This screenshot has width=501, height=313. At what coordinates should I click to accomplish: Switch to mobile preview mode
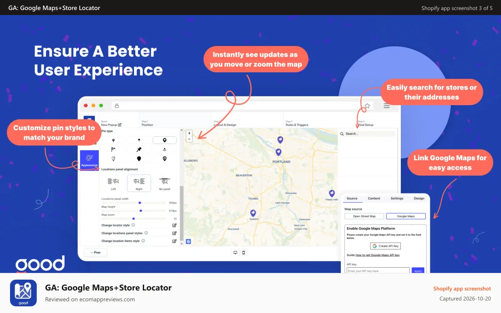coord(244,252)
